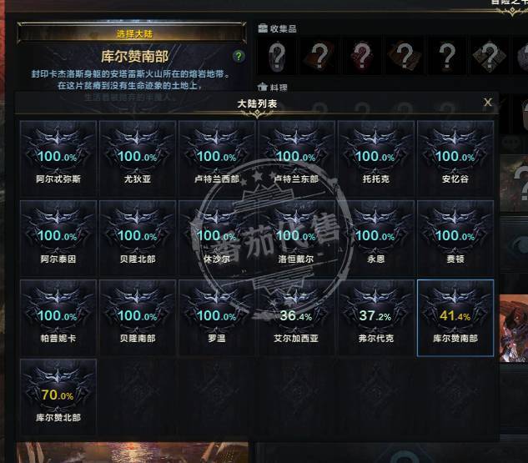Select the 罗温 continent tile
The width and height of the screenshot is (528, 463).
[217, 317]
